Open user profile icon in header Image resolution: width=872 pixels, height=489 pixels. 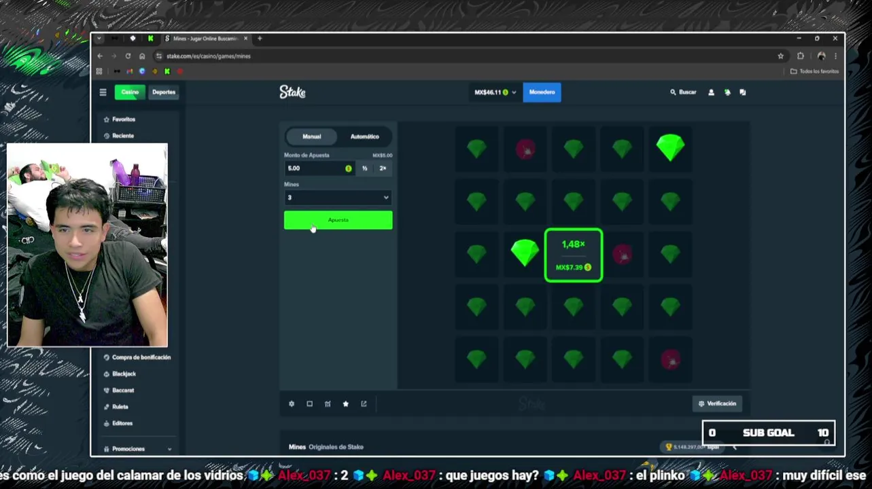[x=711, y=92]
